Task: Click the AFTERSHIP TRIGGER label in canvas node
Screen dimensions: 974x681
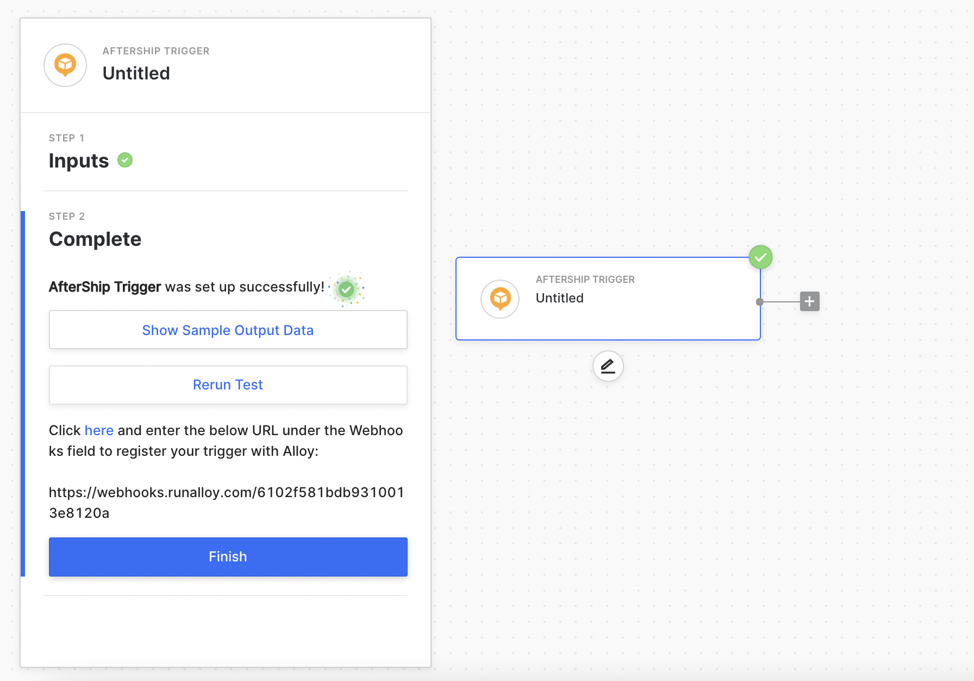Action: 585,279
